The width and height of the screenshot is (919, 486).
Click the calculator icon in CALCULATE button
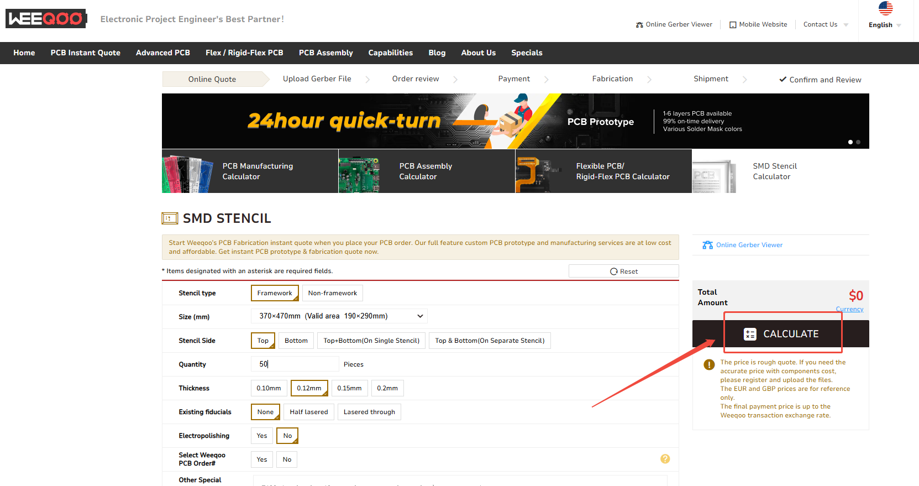750,334
